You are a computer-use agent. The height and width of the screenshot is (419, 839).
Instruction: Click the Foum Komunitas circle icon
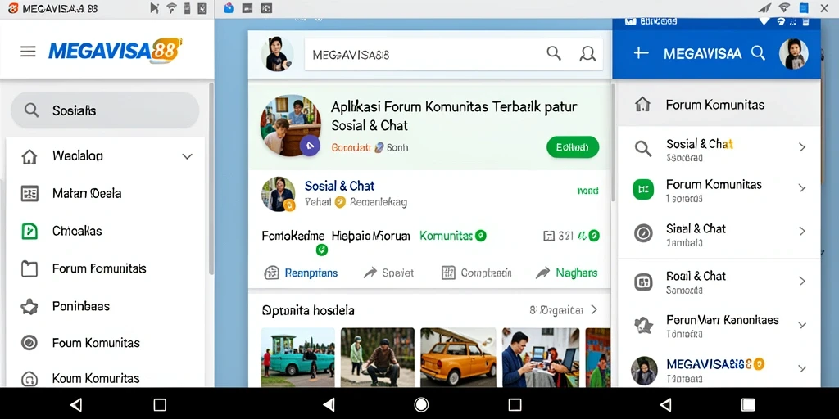[x=29, y=343]
